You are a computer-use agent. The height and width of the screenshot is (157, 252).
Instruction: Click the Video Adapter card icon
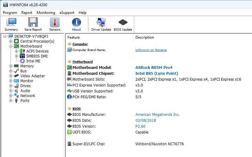click(16, 76)
